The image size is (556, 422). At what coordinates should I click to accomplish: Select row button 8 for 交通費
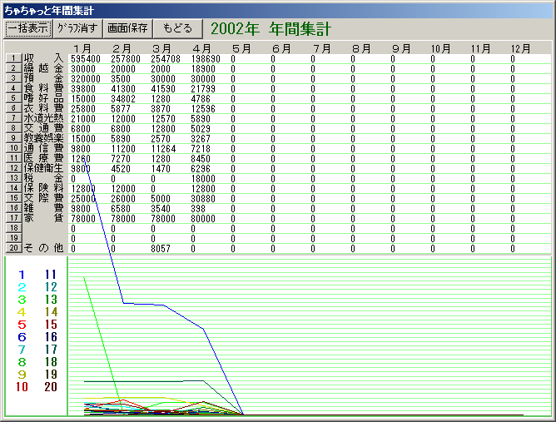[13, 128]
